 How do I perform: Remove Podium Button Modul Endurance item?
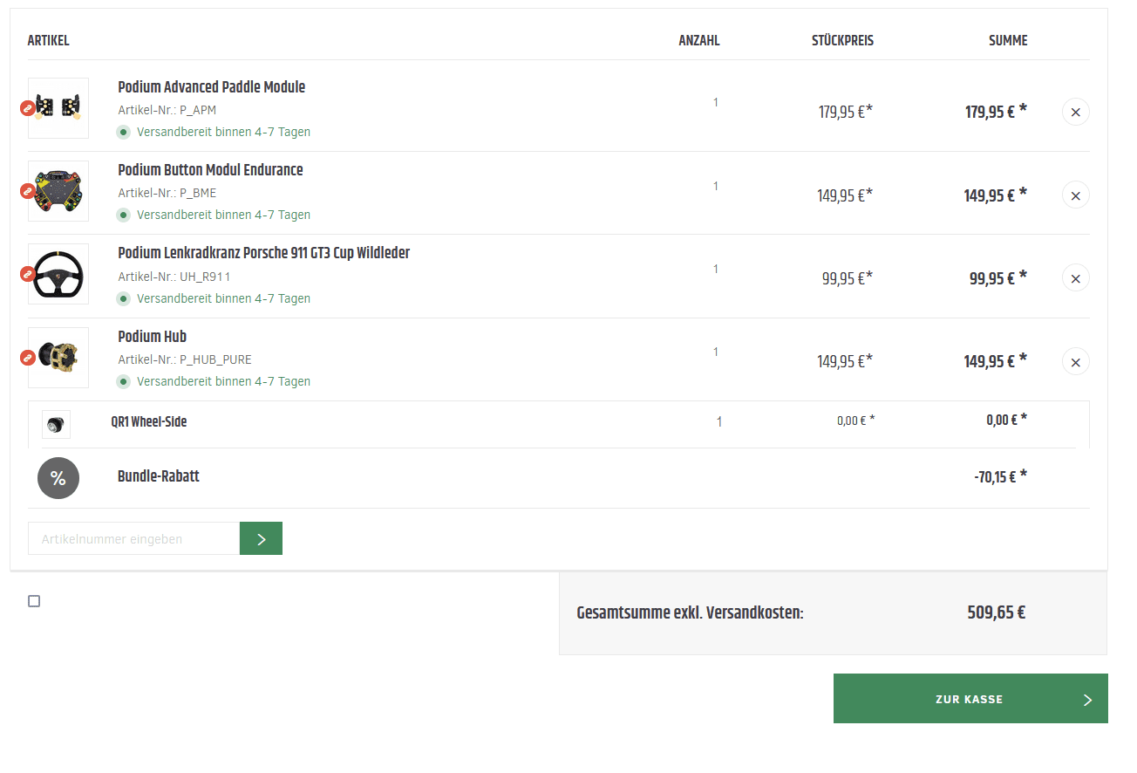tap(1075, 195)
